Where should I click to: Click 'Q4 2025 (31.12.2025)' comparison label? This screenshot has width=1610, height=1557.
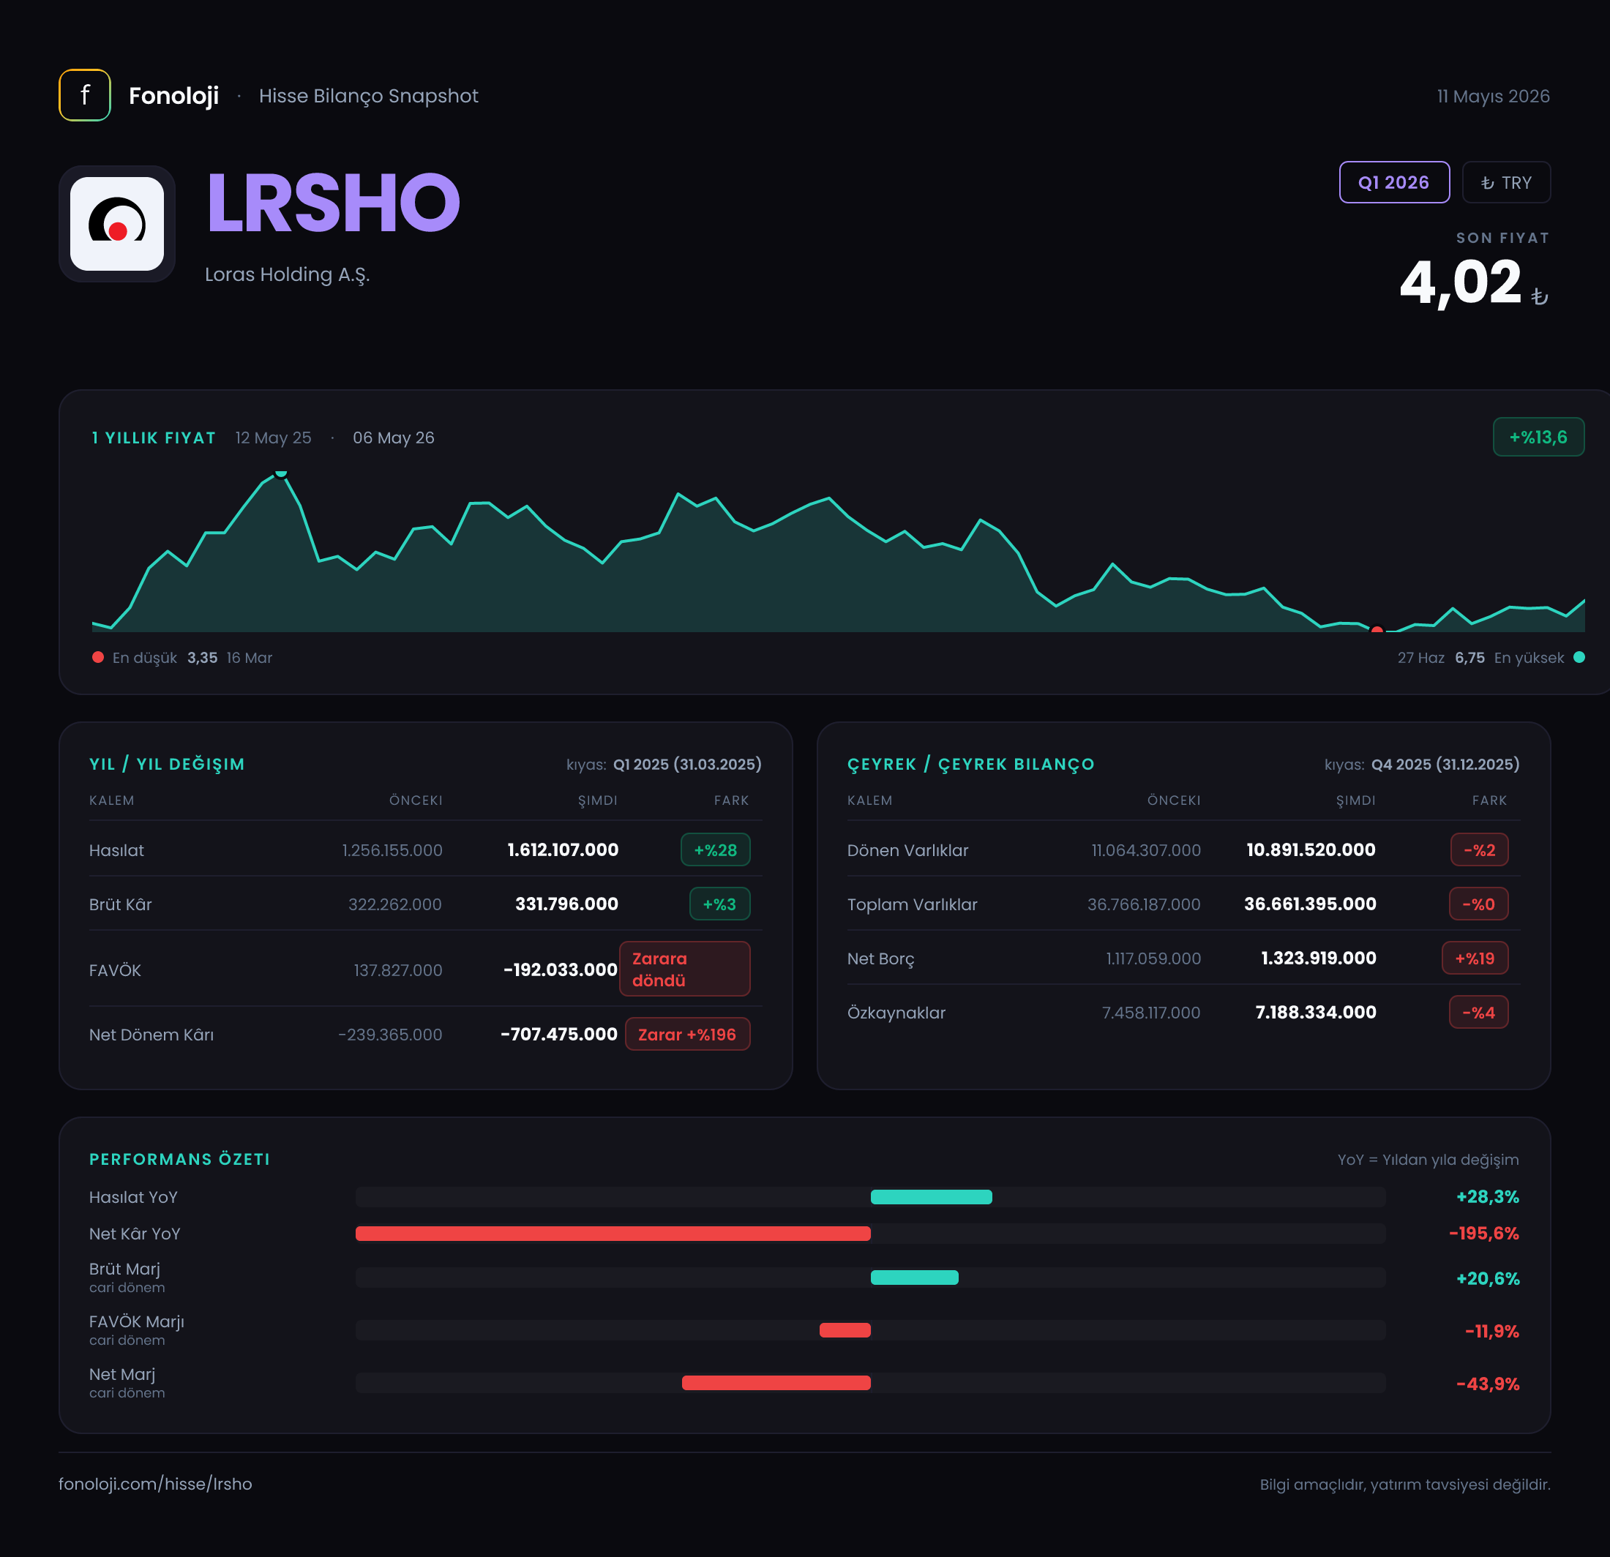[x=1446, y=764]
